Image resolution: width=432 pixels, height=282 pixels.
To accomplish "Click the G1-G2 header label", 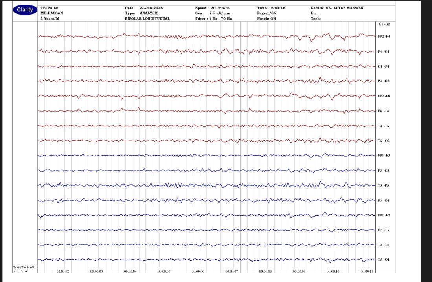I will pyautogui.click(x=384, y=24).
